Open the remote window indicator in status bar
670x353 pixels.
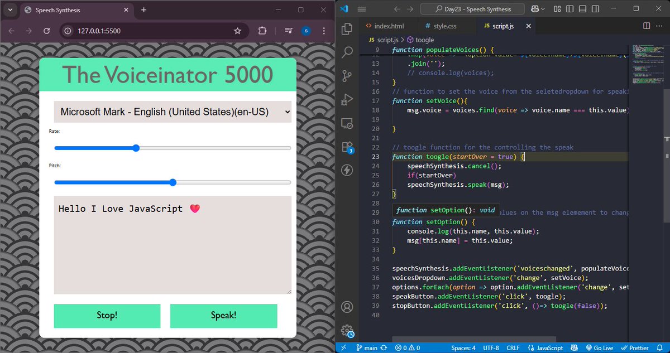point(344,348)
